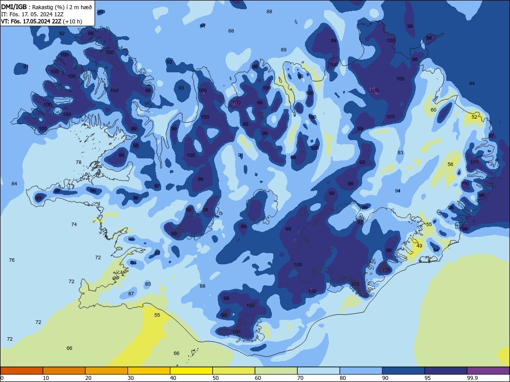Pick the pale yellow 50–60 legend swatch
The width and height of the screenshot is (510, 382).
[234, 371]
